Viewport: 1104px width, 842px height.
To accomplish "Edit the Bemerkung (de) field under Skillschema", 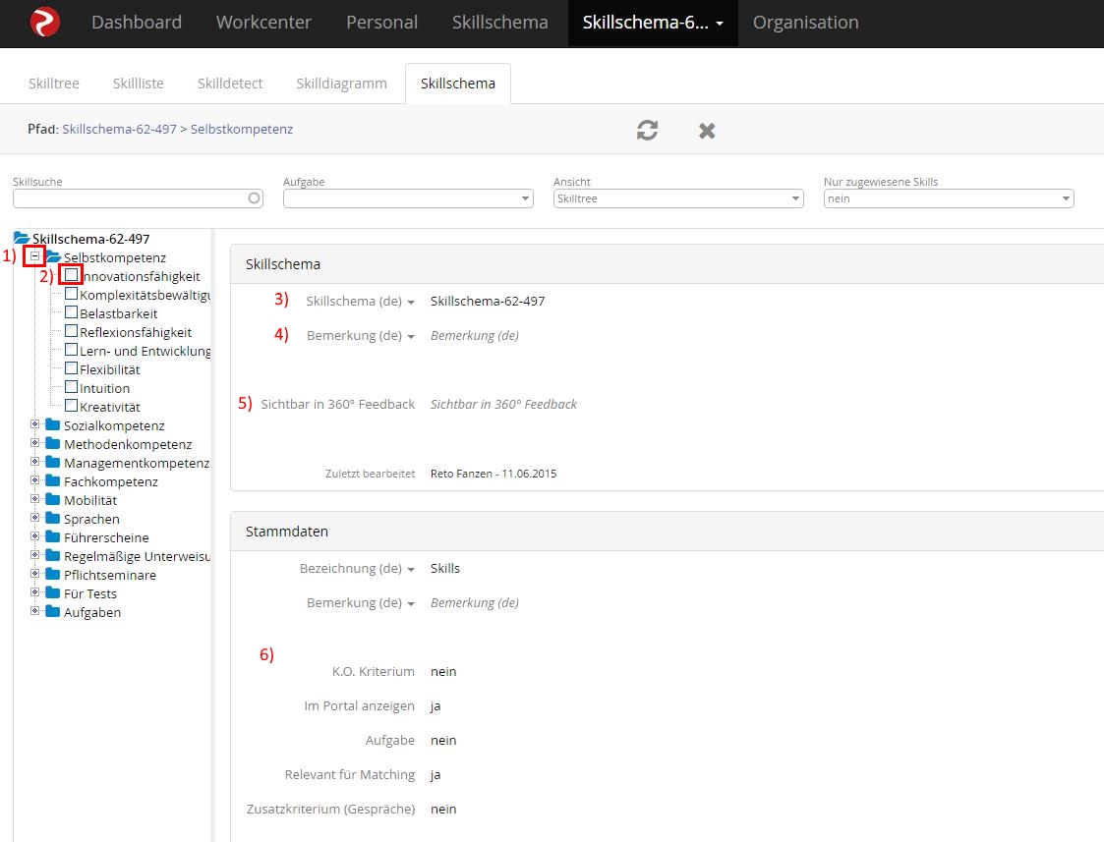I will [x=475, y=336].
